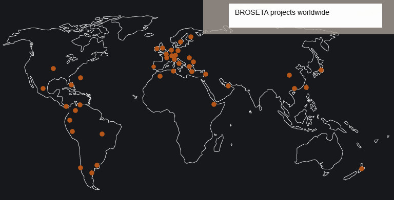Image resolution: width=394 pixels, height=200 pixels.
Task: Select the project marker in Mexico
Action: coord(43,88)
